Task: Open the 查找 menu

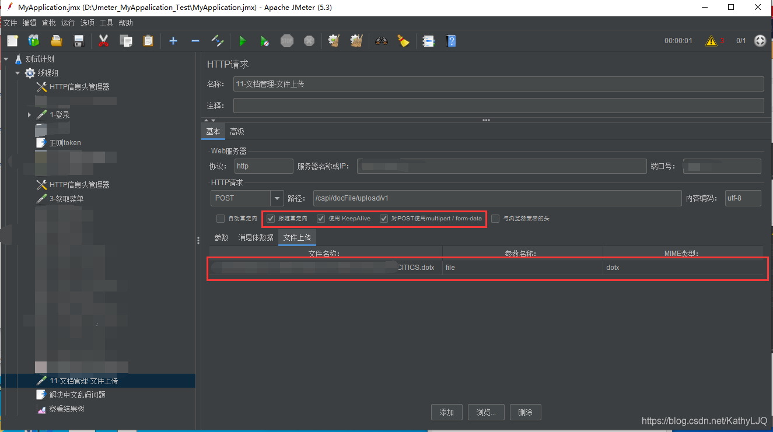Action: [48, 23]
